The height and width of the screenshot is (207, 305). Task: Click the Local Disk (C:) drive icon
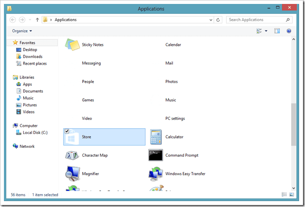click(19, 133)
